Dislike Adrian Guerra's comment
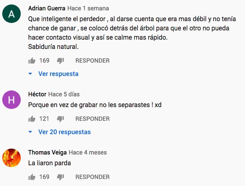The height and width of the screenshot is (186, 245). pyautogui.click(x=60, y=61)
